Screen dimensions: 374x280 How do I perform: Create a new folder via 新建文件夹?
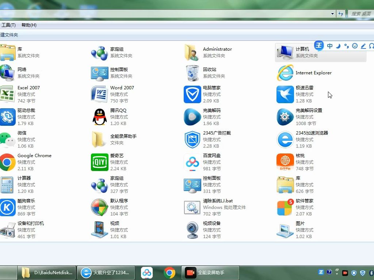pos(9,35)
